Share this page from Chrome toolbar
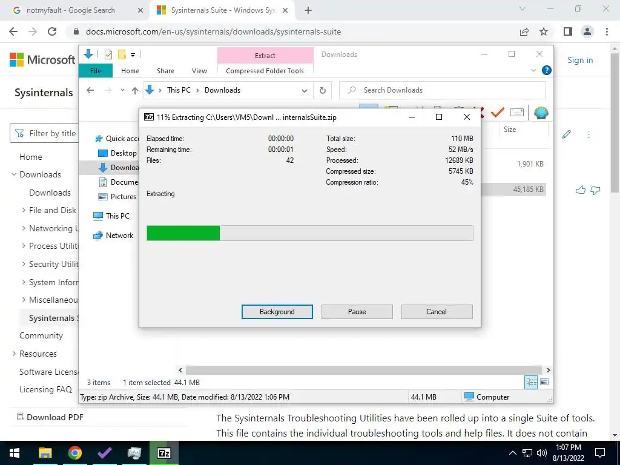The height and width of the screenshot is (465, 620). [x=524, y=31]
